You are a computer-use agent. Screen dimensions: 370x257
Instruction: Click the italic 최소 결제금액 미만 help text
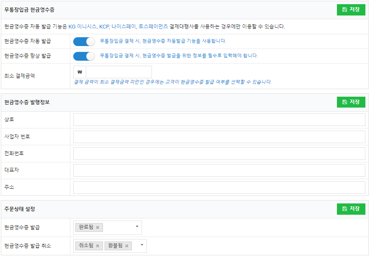pyautogui.click(x=172, y=82)
